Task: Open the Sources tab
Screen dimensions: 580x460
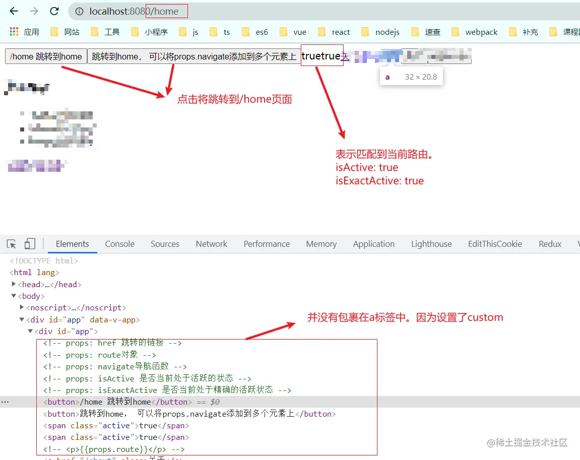Action: pyautogui.click(x=165, y=244)
